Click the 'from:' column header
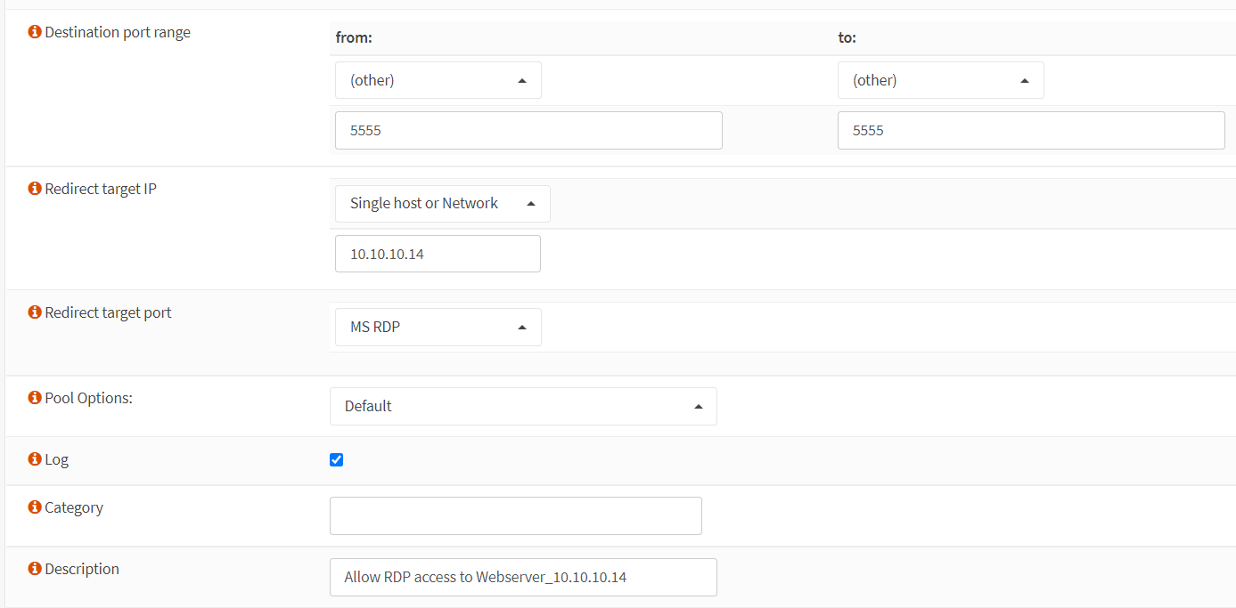Viewport: 1236px width, 608px height. (x=354, y=37)
